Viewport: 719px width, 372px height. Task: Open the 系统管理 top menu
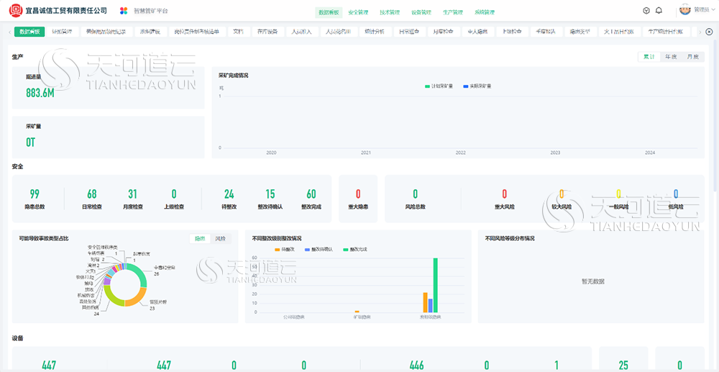[485, 12]
